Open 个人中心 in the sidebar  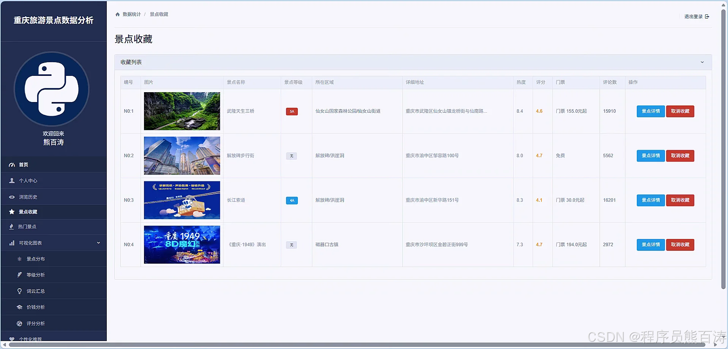pos(54,181)
